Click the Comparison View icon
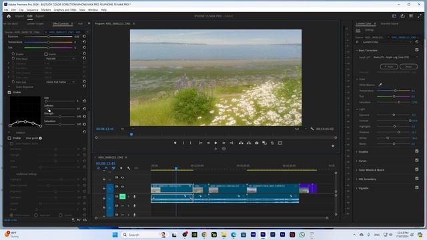Image resolution: width=427 pixels, height=240 pixels. pyautogui.click(x=264, y=143)
